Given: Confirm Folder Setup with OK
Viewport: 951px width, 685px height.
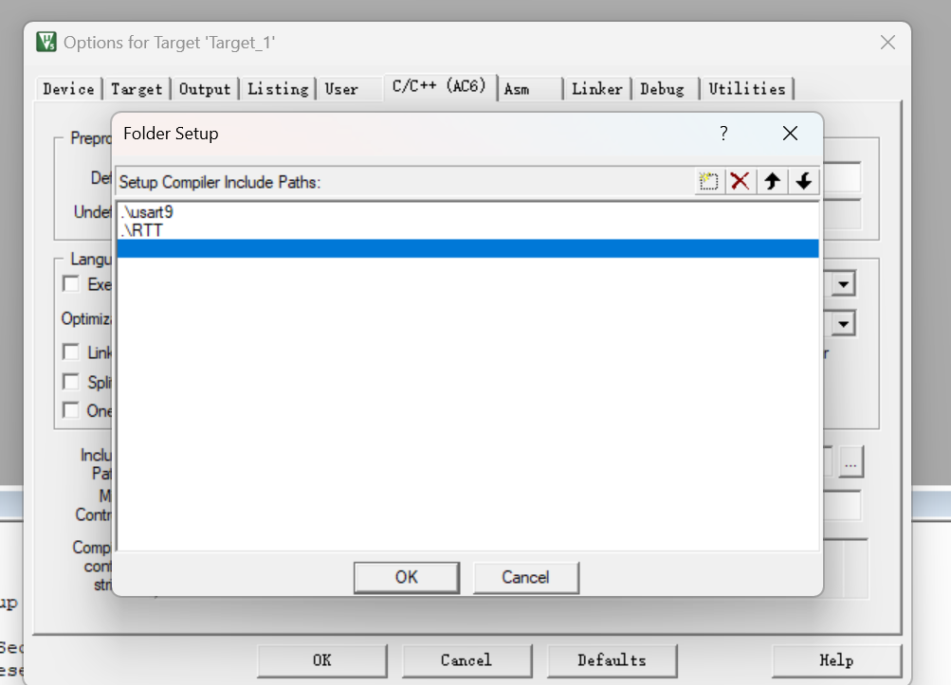Looking at the screenshot, I should 407,577.
